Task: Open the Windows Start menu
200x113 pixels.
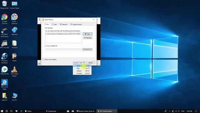Action: [2, 111]
